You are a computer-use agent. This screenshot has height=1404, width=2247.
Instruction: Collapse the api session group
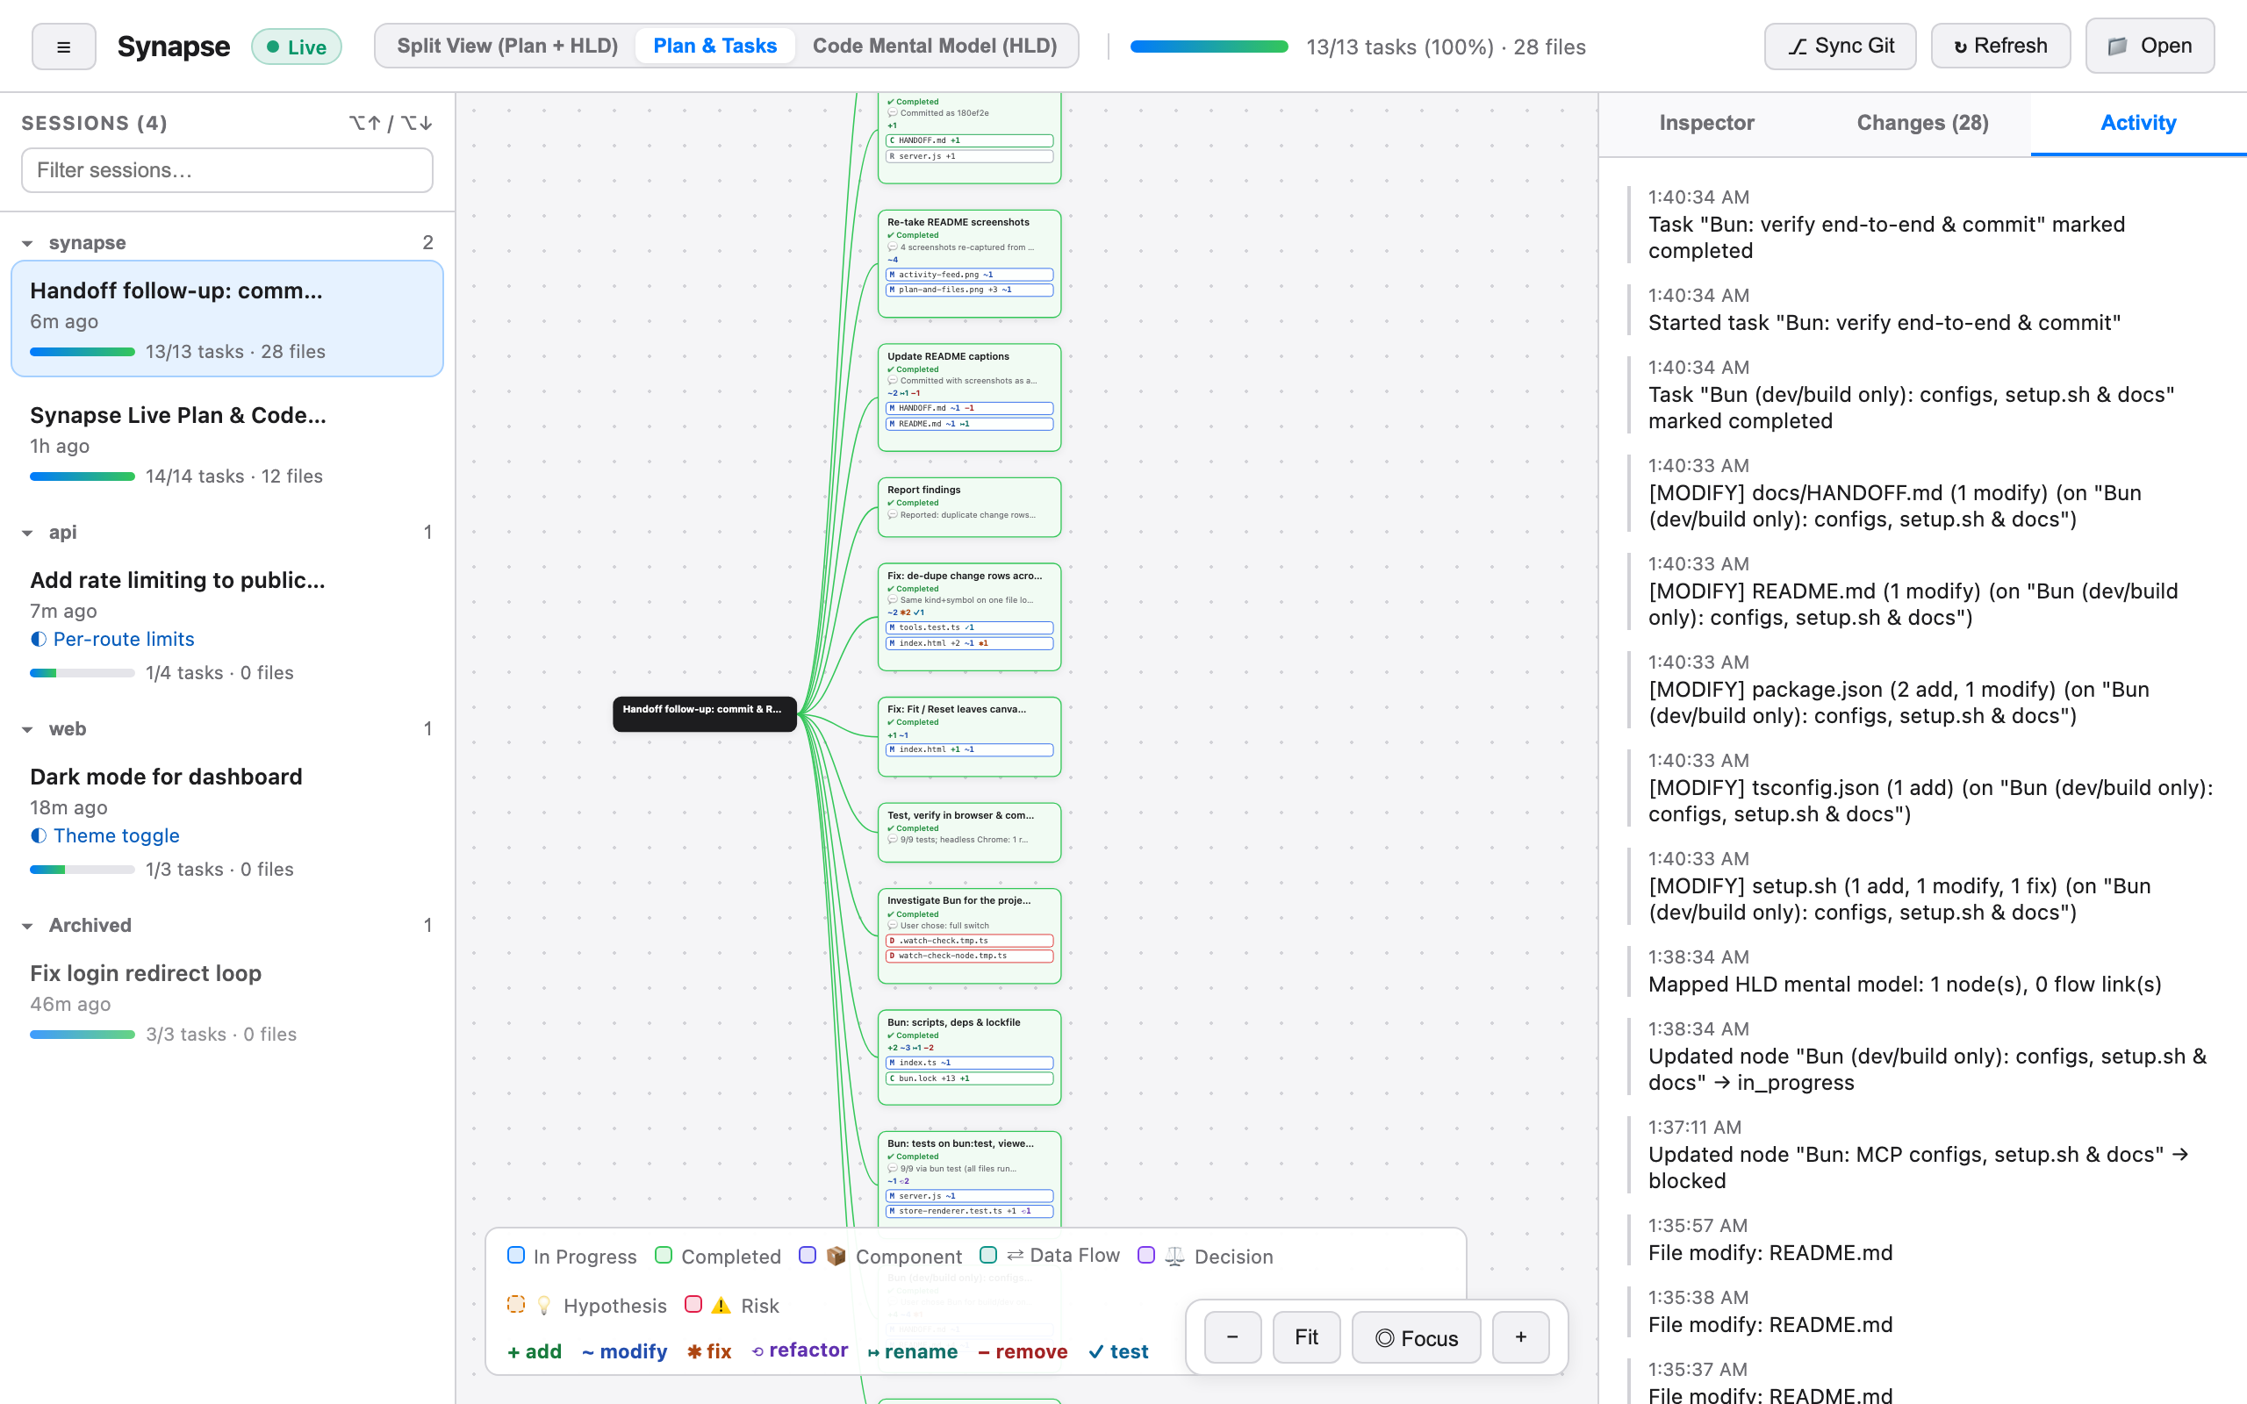[x=28, y=533]
